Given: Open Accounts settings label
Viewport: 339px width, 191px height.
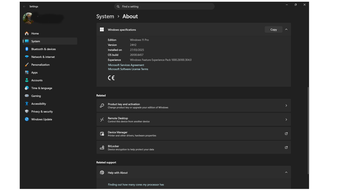Looking at the screenshot, I should click(37, 80).
